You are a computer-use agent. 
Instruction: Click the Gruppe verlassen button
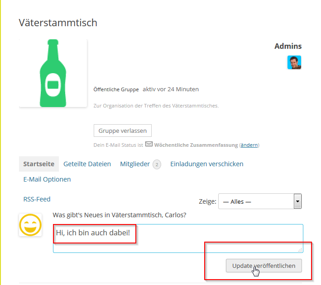coord(123,131)
